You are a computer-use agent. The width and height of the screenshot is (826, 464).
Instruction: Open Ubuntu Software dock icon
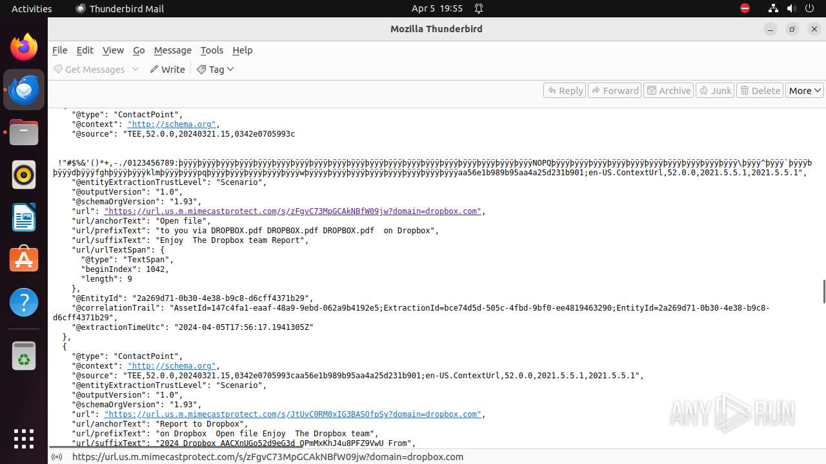24,260
